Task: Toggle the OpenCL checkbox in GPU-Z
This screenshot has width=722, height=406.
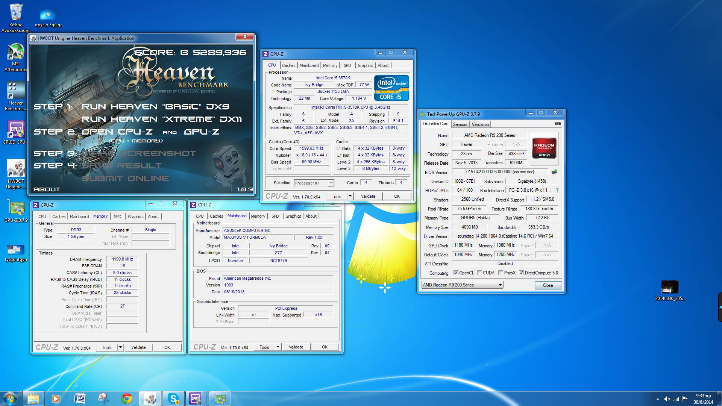Action: [x=456, y=273]
